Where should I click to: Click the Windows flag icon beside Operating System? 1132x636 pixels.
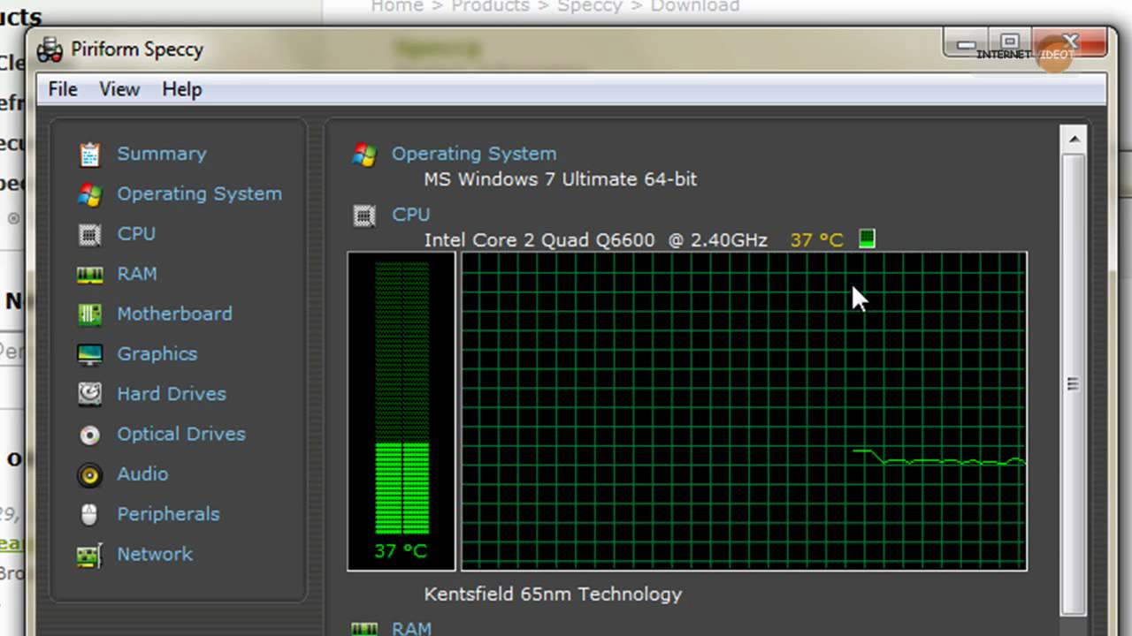coord(89,194)
